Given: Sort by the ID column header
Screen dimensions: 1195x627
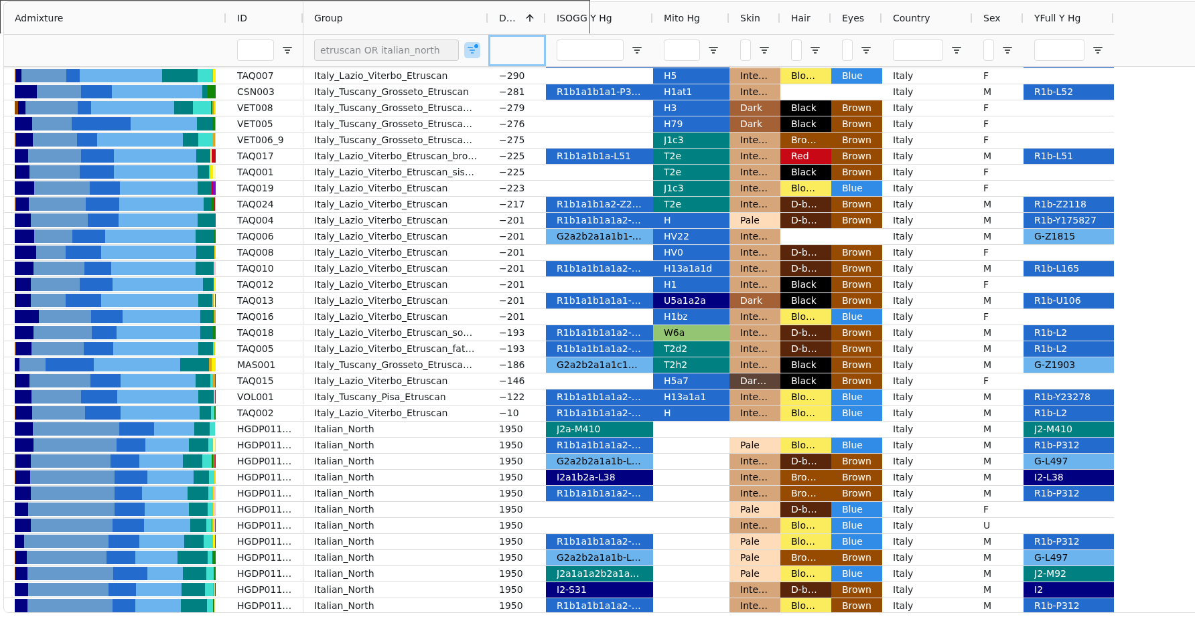Looking at the screenshot, I should pyautogui.click(x=242, y=18).
